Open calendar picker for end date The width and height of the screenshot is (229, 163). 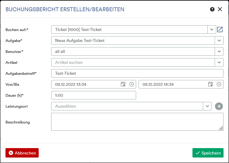(x=210, y=84)
